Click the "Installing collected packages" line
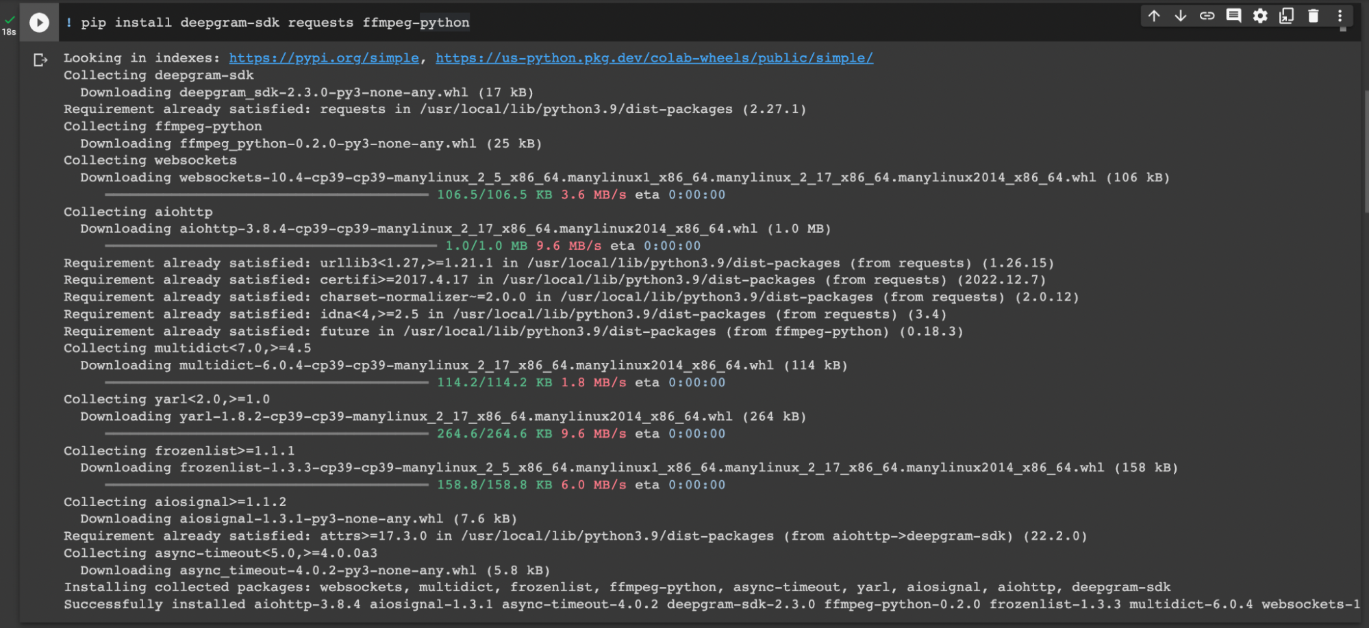1369x628 pixels. (x=617, y=587)
